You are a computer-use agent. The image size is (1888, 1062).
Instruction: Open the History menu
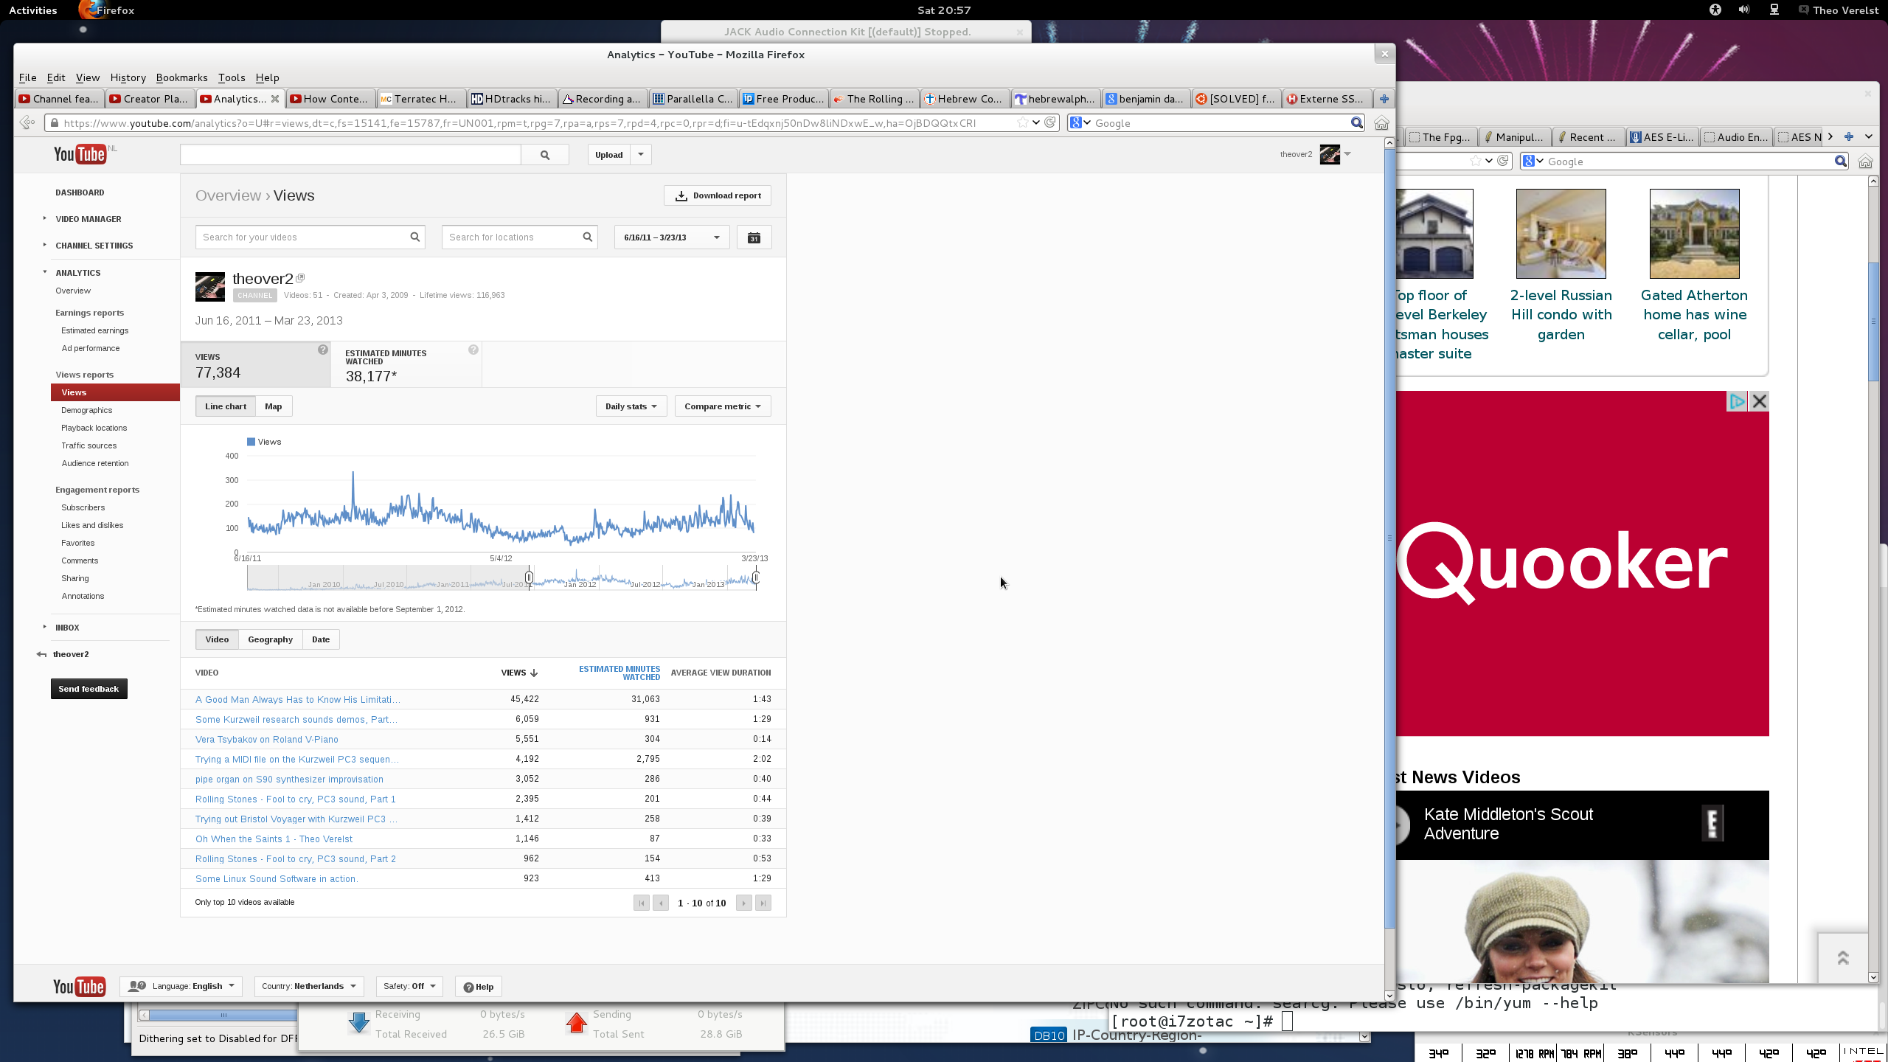click(128, 77)
